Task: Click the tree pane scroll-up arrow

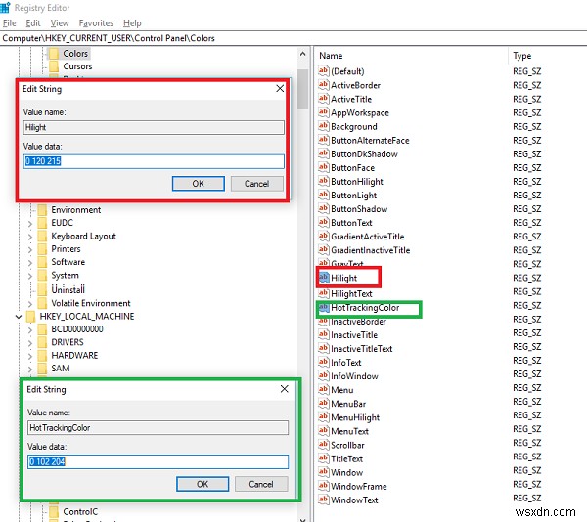Action: tap(303, 54)
